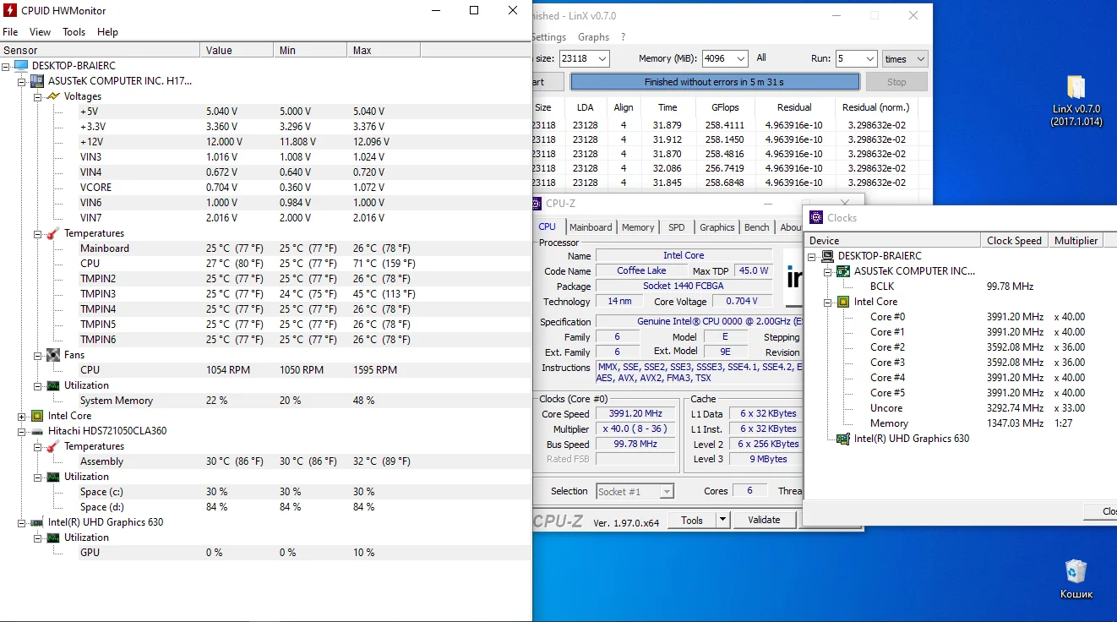
Task: Open the Tools menu in HWMonitor
Action: [74, 32]
